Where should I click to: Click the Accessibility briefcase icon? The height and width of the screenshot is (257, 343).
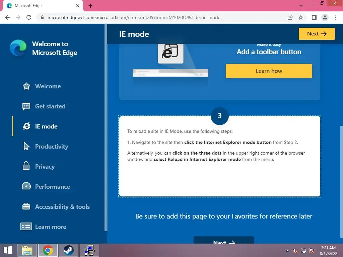tap(26, 206)
